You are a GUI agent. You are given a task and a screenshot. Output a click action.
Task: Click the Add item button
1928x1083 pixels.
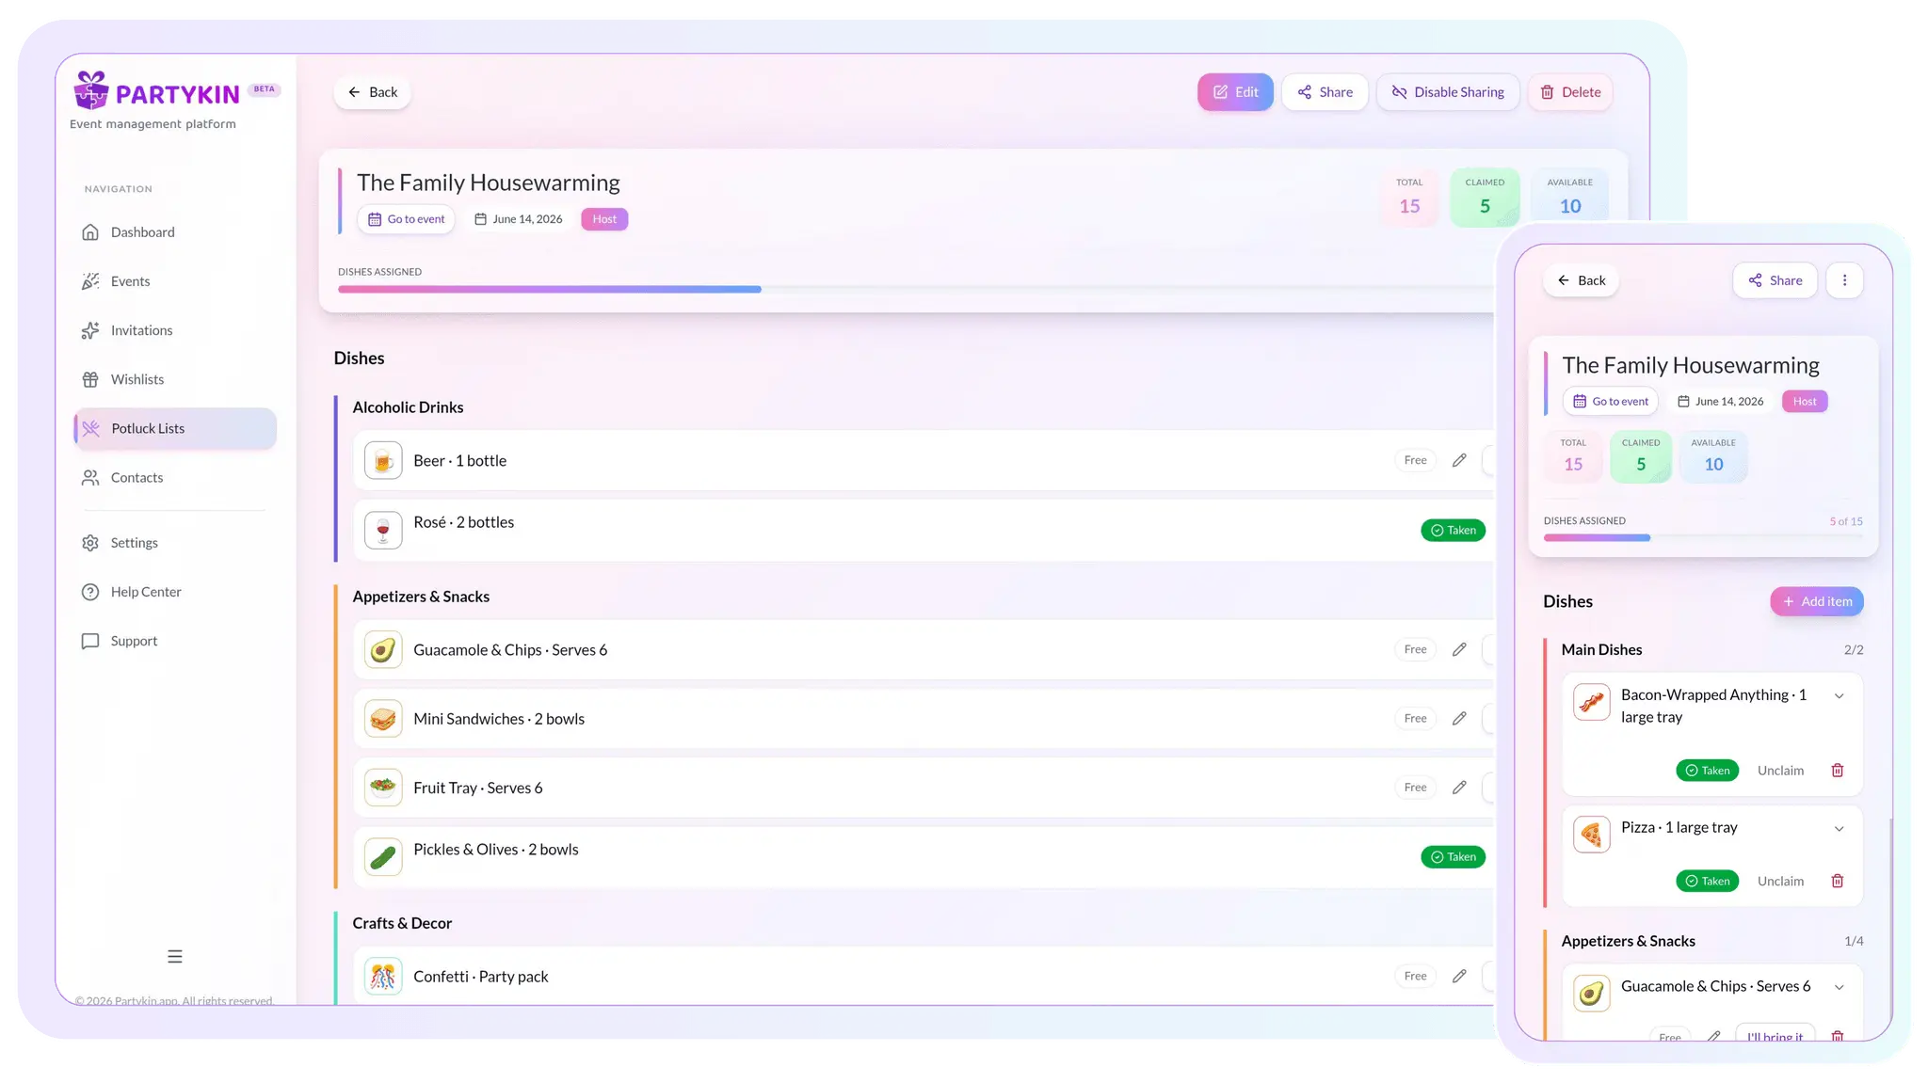1816,601
